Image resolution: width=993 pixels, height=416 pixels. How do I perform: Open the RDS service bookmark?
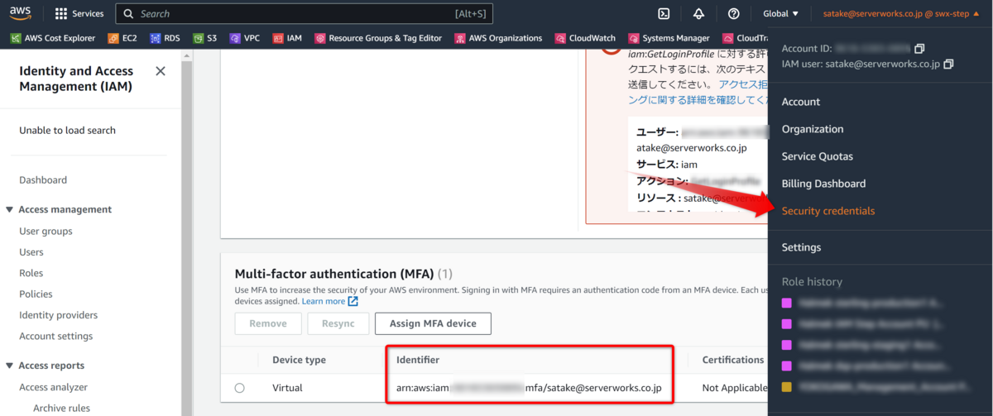(x=165, y=38)
